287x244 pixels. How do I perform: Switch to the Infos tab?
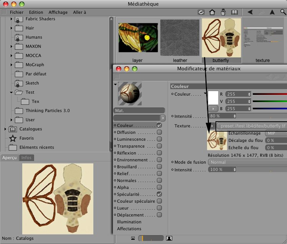pos(26,158)
